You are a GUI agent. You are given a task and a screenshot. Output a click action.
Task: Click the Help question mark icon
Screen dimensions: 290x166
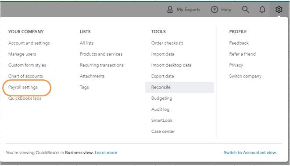(x=215, y=10)
